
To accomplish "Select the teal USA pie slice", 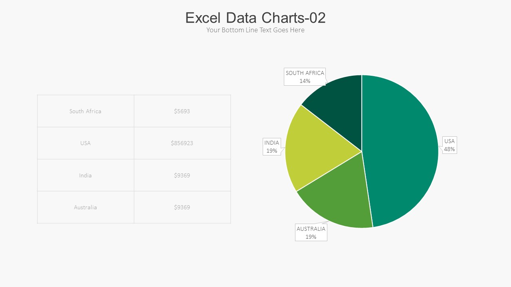I will click(403, 151).
